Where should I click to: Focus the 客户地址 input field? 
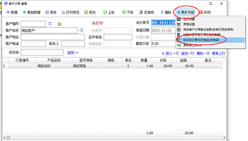coord(53,37)
